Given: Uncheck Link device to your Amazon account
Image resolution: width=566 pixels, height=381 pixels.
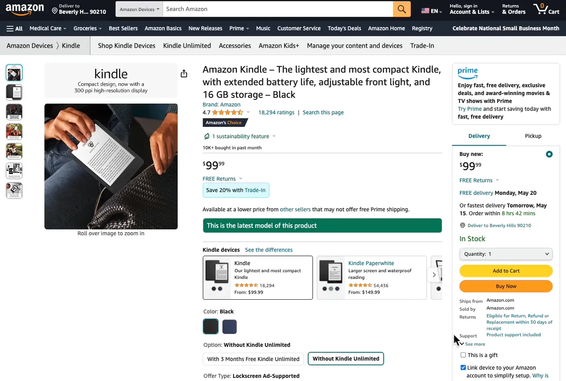Looking at the screenshot, I should [463, 368].
